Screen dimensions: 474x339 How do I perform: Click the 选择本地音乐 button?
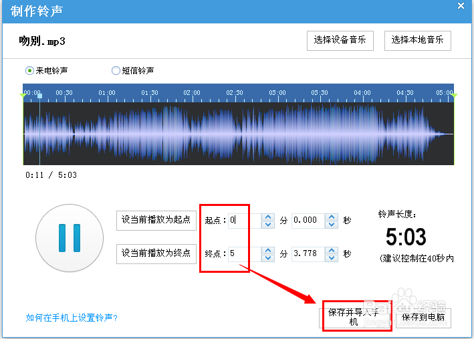coord(417,41)
